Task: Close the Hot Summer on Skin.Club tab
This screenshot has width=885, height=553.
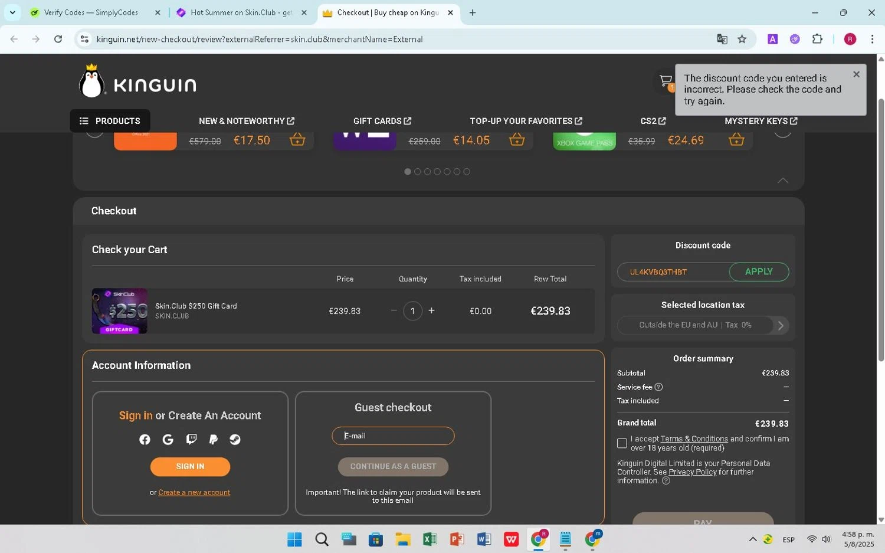Action: click(304, 12)
